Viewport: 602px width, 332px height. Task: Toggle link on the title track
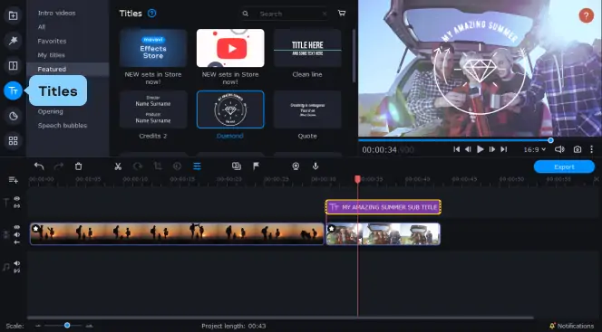point(17,206)
